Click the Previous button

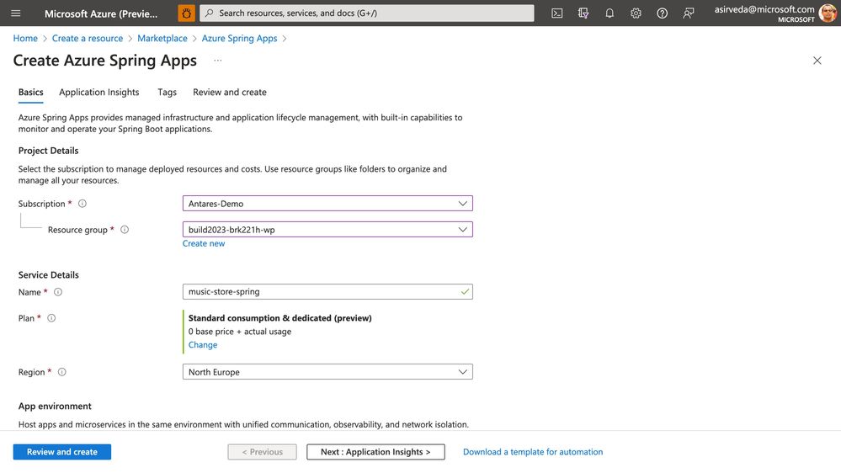[x=263, y=452]
